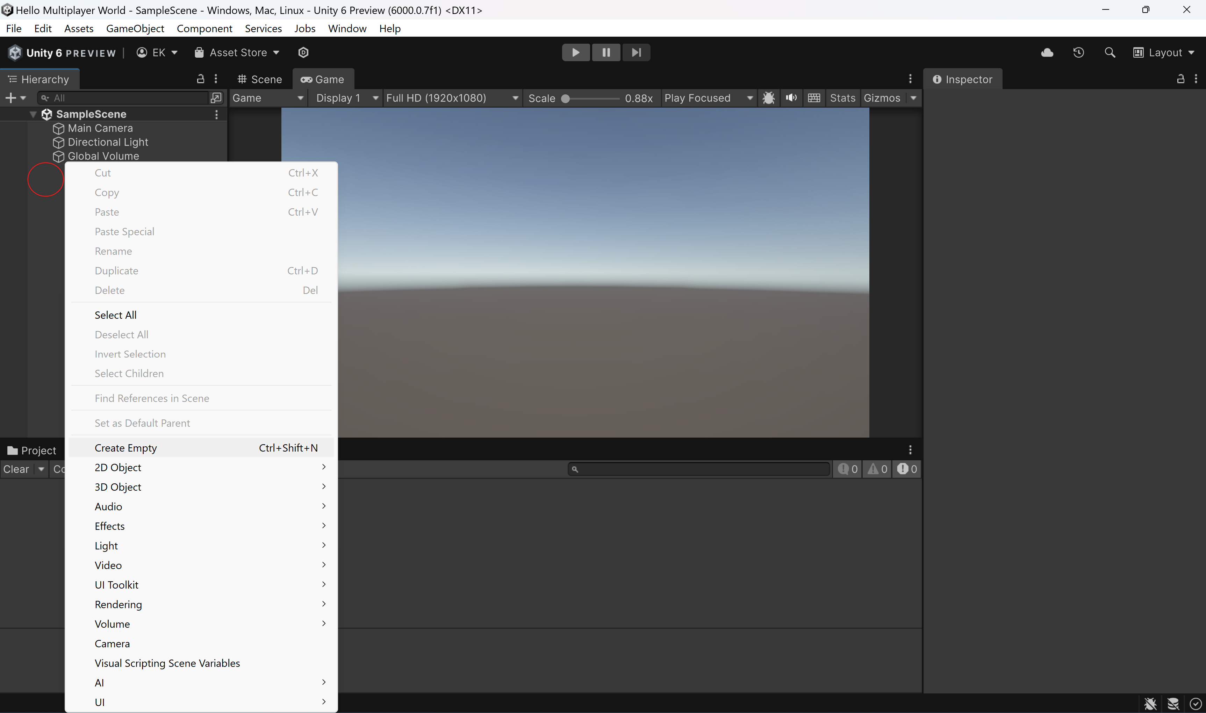Image resolution: width=1206 pixels, height=713 pixels.
Task: Lock the Hierarchy panel
Action: click(x=201, y=79)
